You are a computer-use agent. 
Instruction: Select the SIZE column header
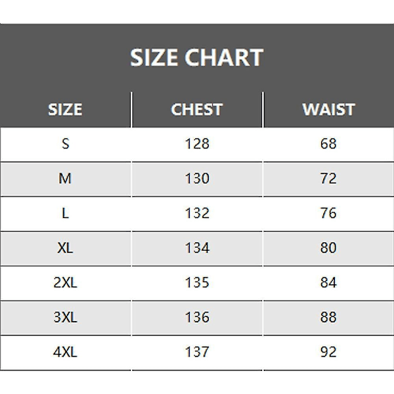click(65, 110)
